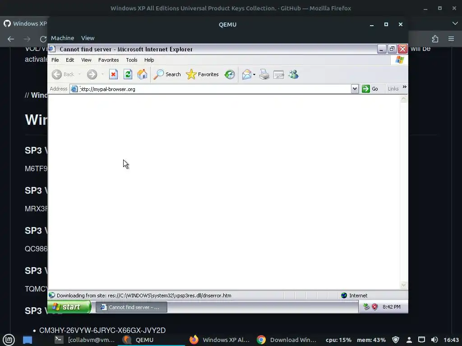
Task: Click the Safely Remove Hardware tray icon
Action: click(366, 307)
